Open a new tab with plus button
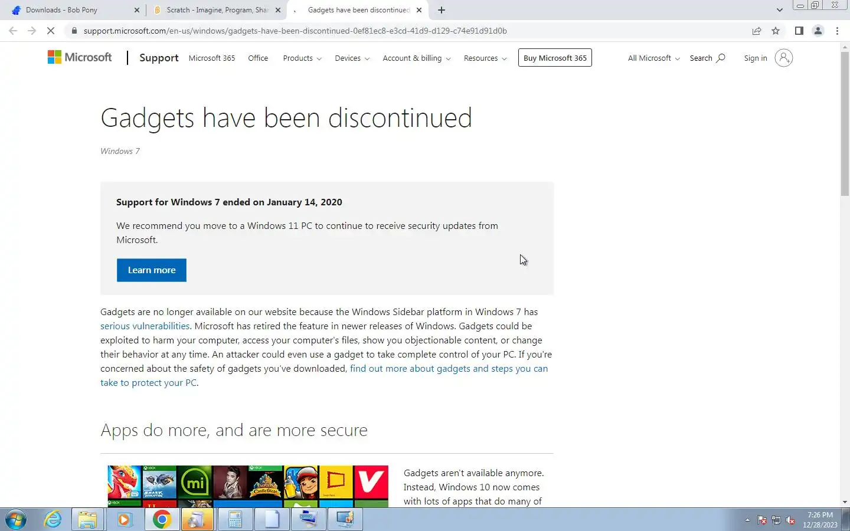 pyautogui.click(x=442, y=10)
